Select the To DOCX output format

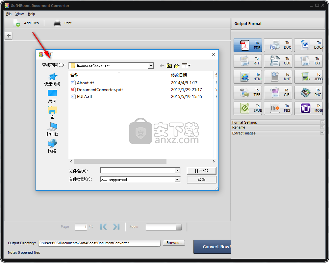point(309,45)
